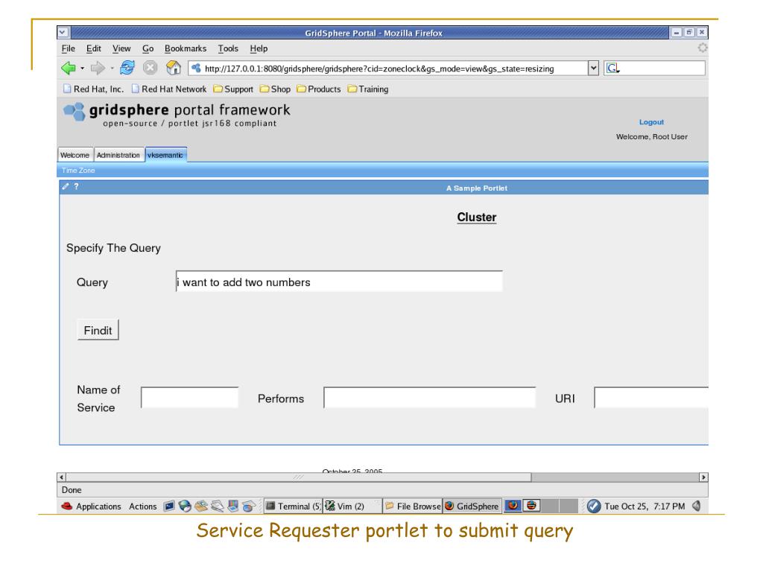
Task: Switch to Vim (2) in the taskbar
Action: (x=352, y=506)
